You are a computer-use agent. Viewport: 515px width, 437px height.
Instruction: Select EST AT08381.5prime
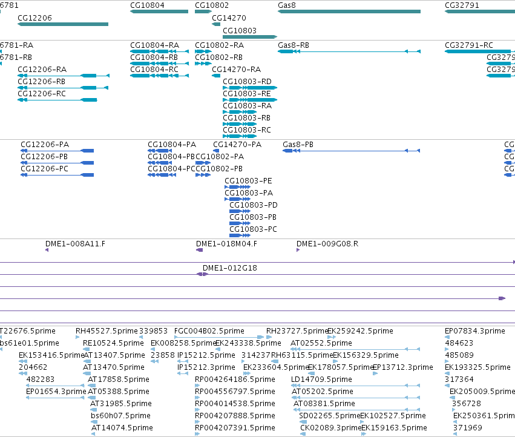pos(356,410)
